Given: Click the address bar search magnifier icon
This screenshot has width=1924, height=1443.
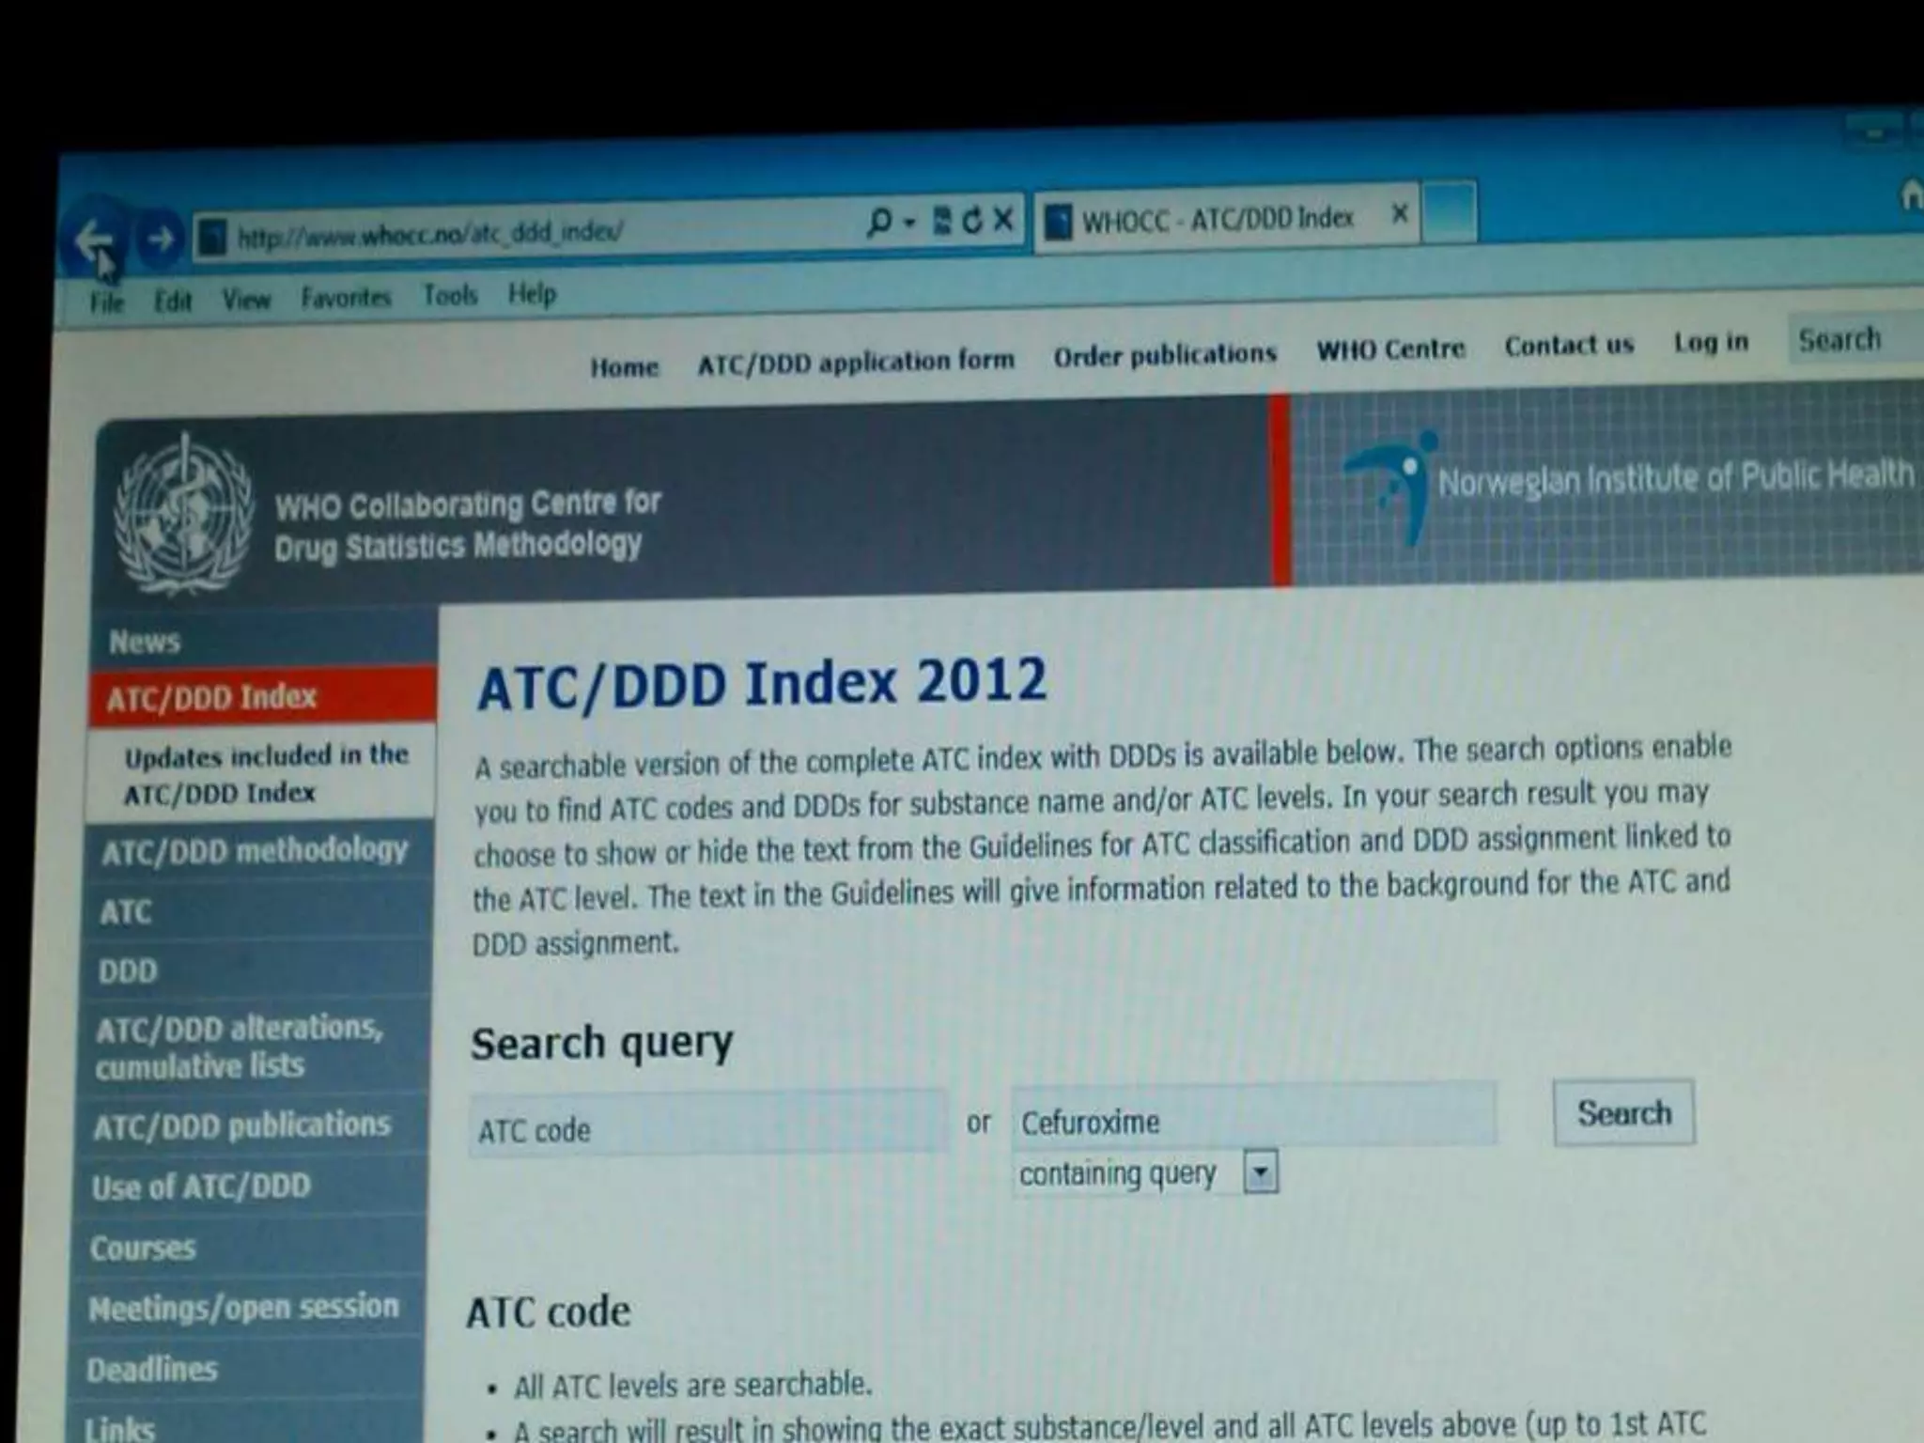Looking at the screenshot, I should pos(878,222).
